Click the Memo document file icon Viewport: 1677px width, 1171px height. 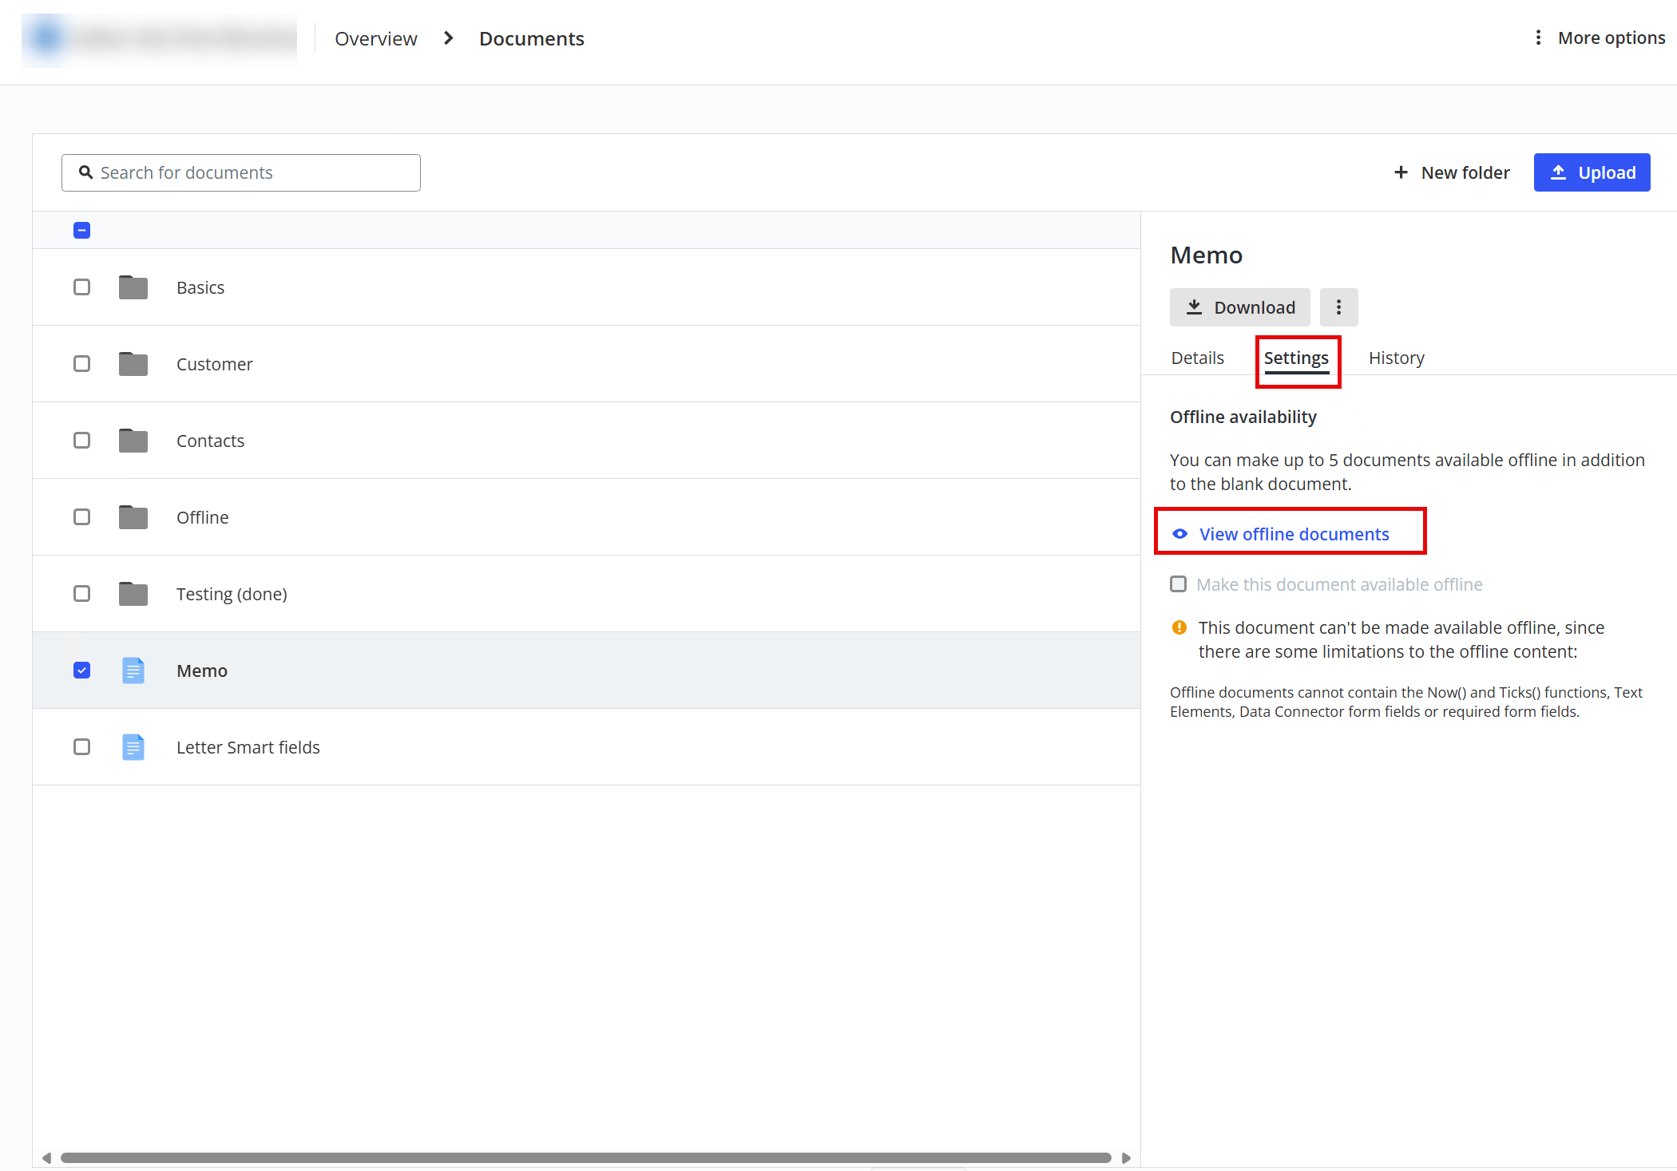[x=133, y=671]
